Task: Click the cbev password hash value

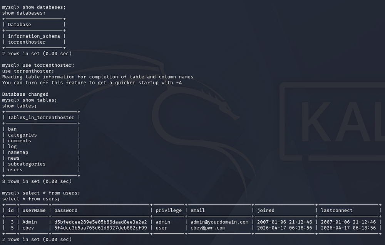Action: (100, 228)
